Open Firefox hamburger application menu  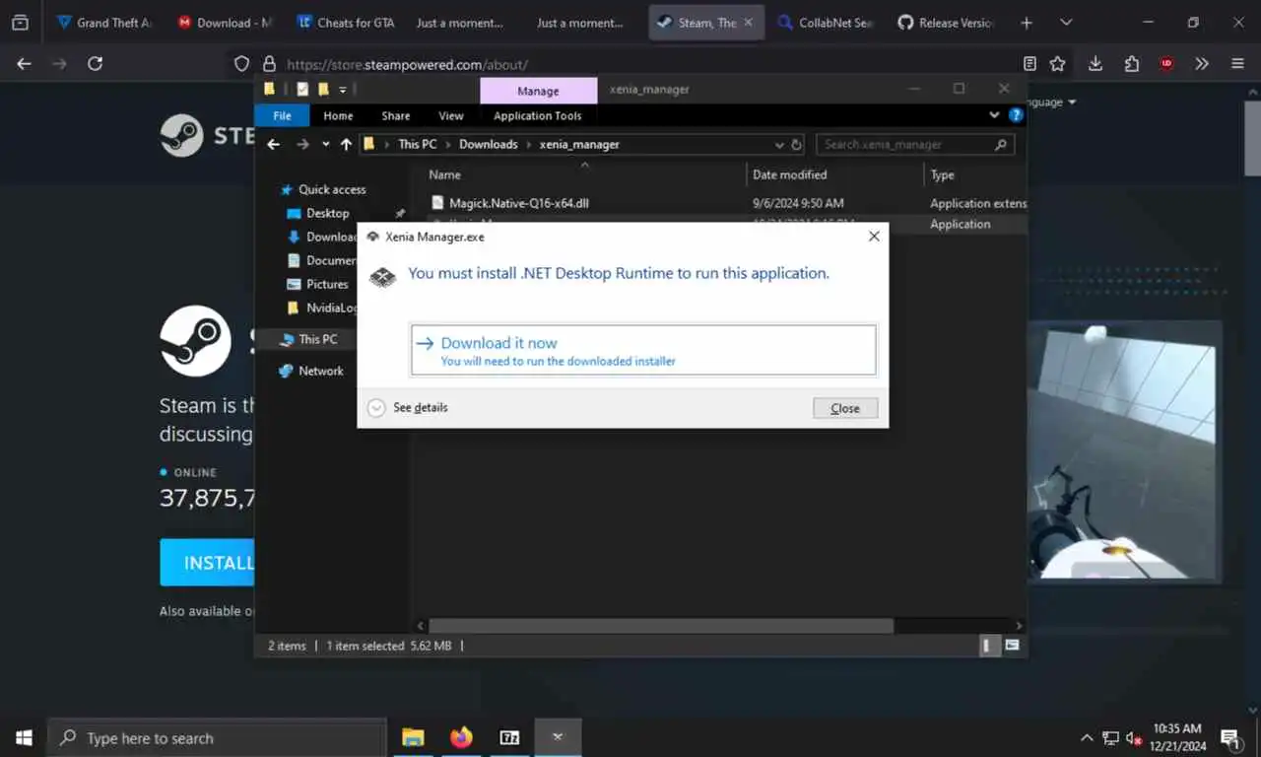pyautogui.click(x=1237, y=63)
